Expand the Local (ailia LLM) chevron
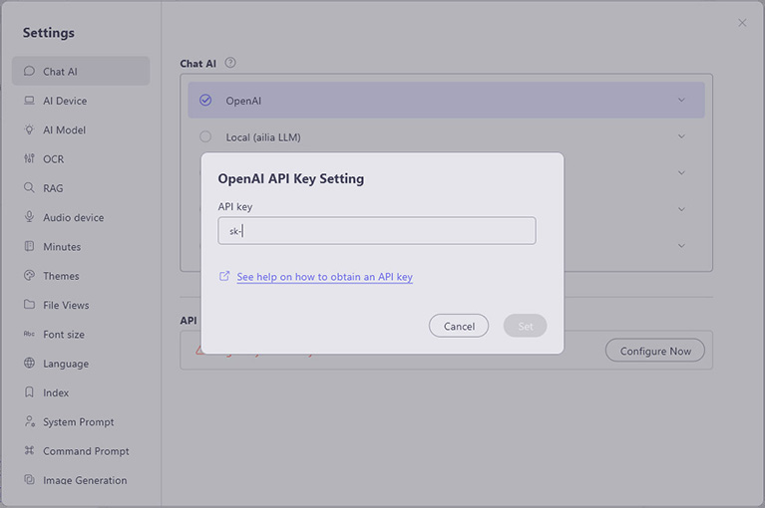Screen dimensions: 765x508 click(681, 136)
